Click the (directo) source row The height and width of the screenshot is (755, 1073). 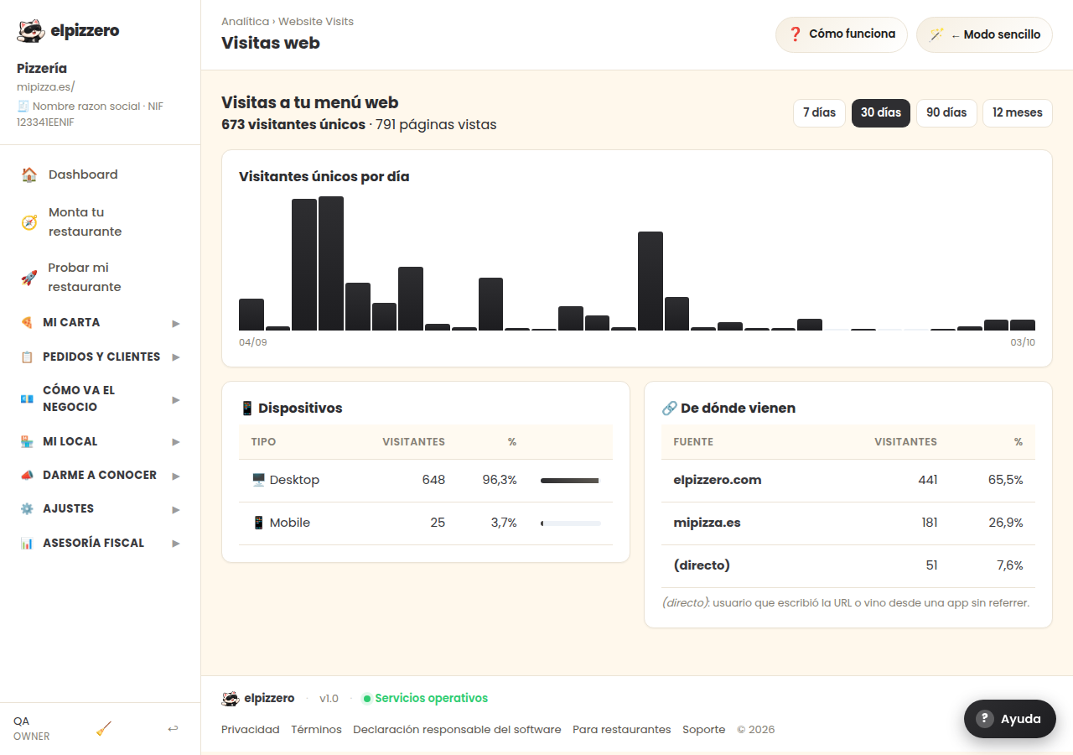click(x=848, y=566)
